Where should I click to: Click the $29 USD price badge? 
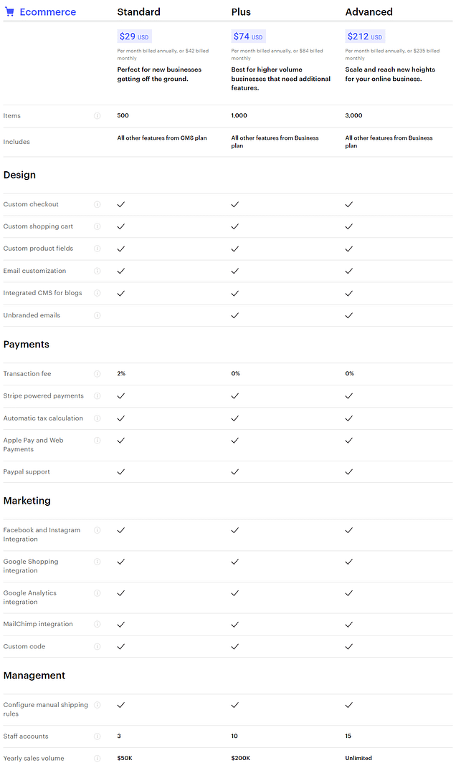tap(134, 36)
